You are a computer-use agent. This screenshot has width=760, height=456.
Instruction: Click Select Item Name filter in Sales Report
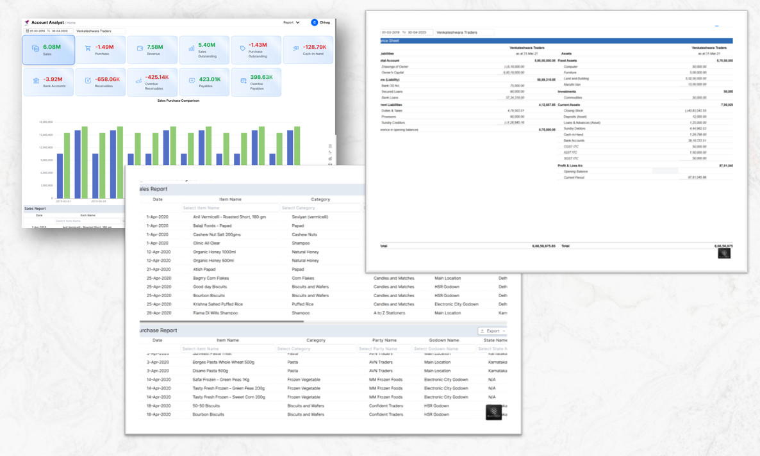pos(229,208)
